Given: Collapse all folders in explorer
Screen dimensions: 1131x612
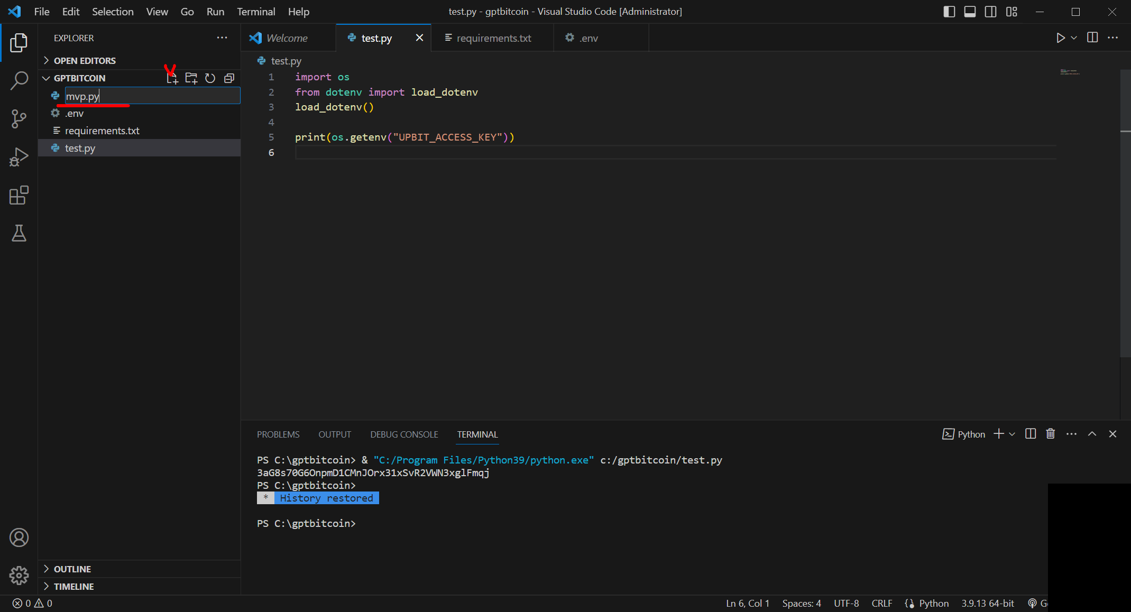Looking at the screenshot, I should point(229,78).
